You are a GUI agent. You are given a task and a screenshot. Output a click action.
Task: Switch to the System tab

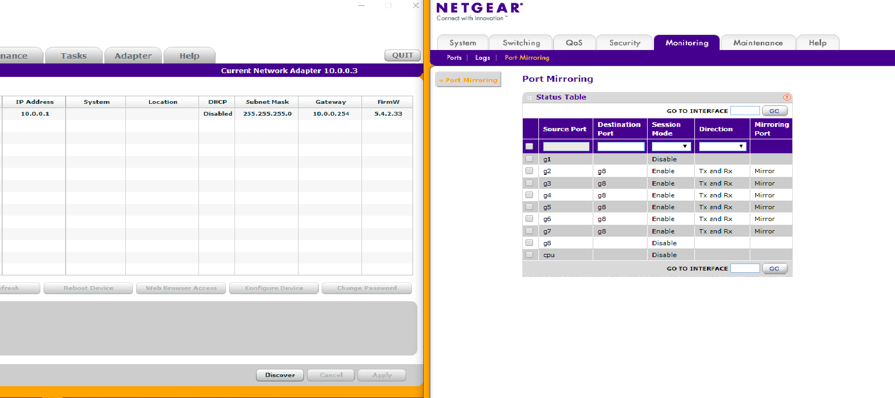coord(463,42)
